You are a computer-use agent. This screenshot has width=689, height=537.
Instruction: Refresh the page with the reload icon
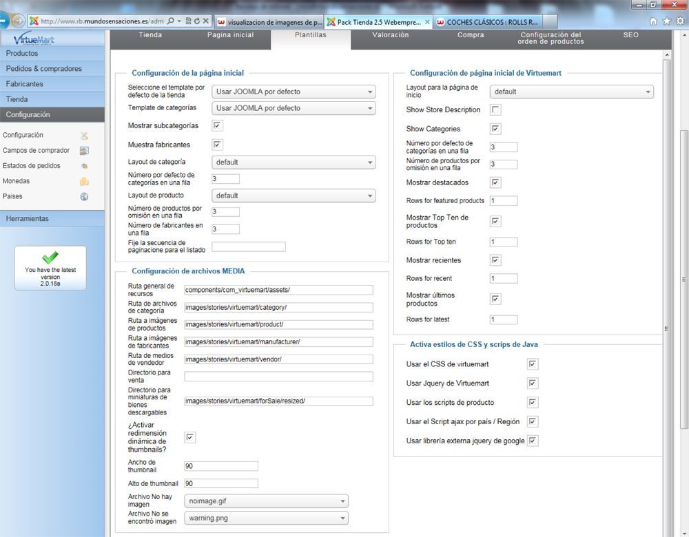[197, 21]
